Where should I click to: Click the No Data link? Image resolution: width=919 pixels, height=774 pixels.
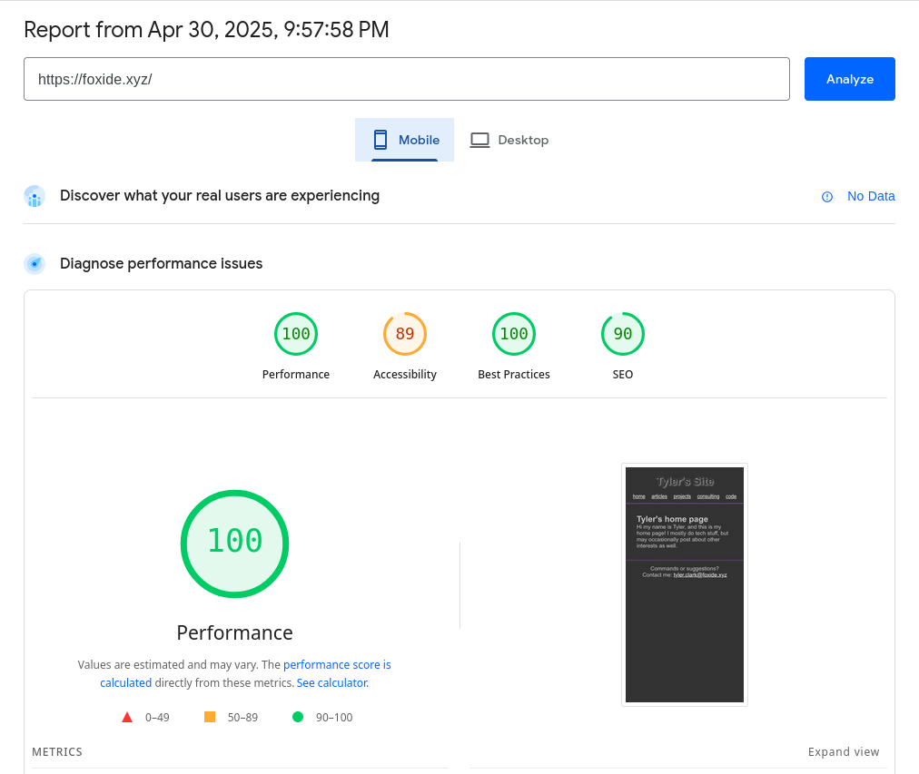coord(871,196)
